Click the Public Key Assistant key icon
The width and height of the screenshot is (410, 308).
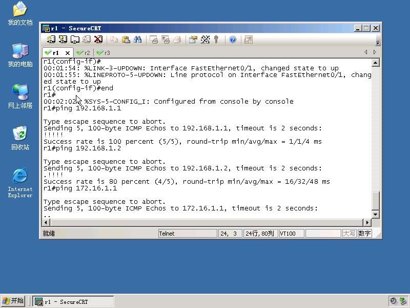[x=216, y=40]
